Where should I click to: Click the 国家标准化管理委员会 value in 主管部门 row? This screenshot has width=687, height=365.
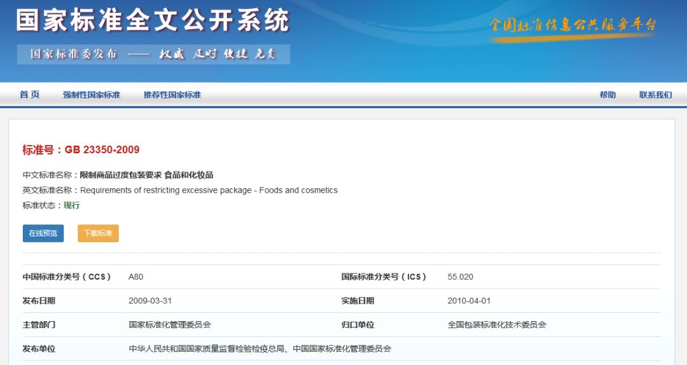click(169, 325)
